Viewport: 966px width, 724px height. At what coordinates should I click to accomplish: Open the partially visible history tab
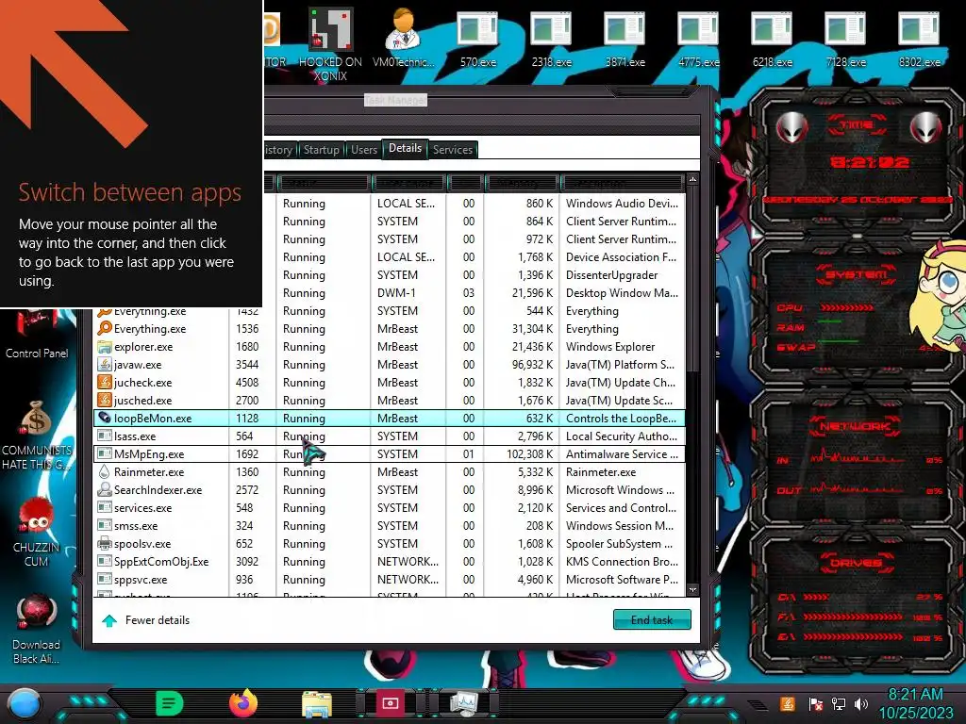click(x=279, y=150)
